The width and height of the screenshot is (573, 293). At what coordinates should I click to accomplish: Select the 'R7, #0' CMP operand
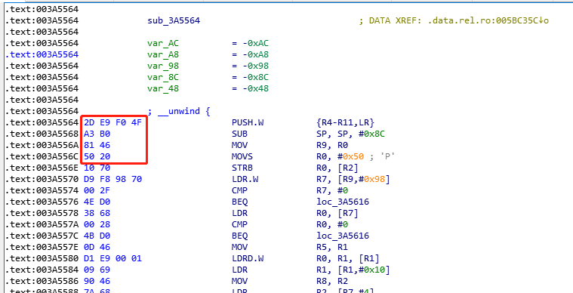(332, 191)
